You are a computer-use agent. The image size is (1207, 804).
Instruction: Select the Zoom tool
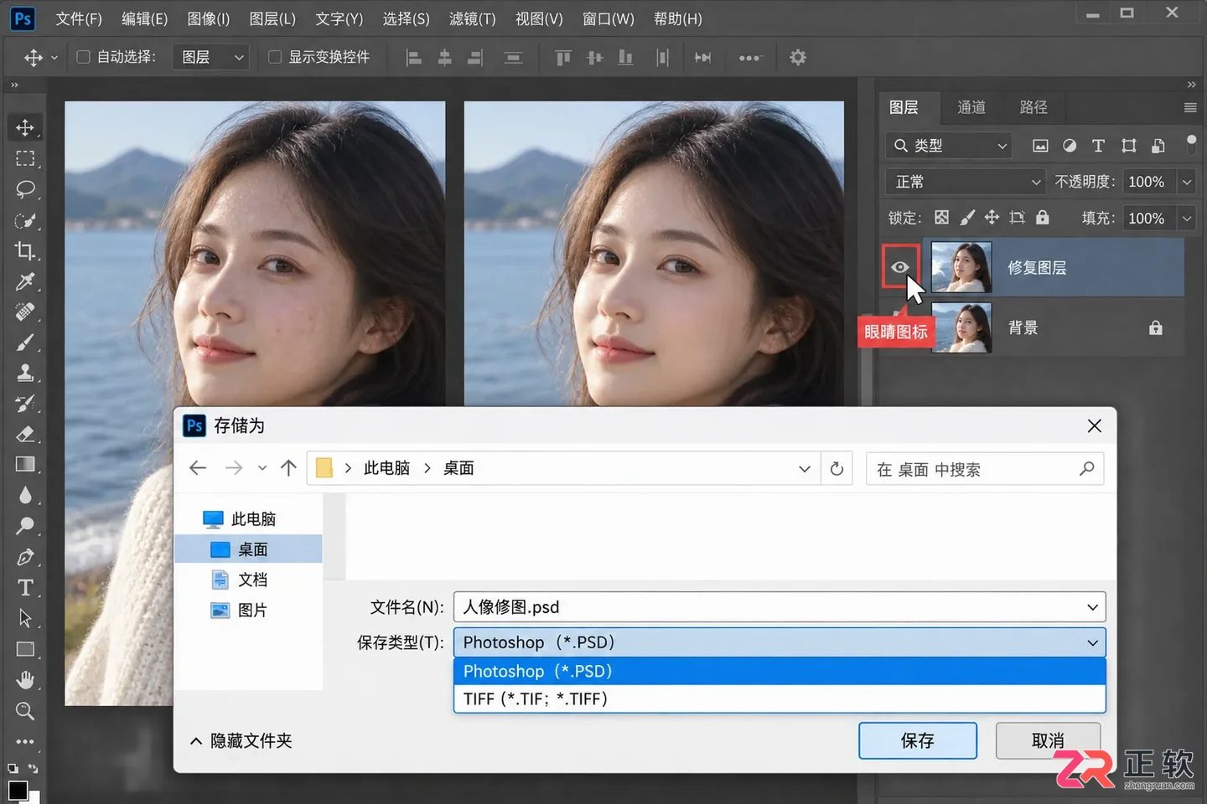25,711
